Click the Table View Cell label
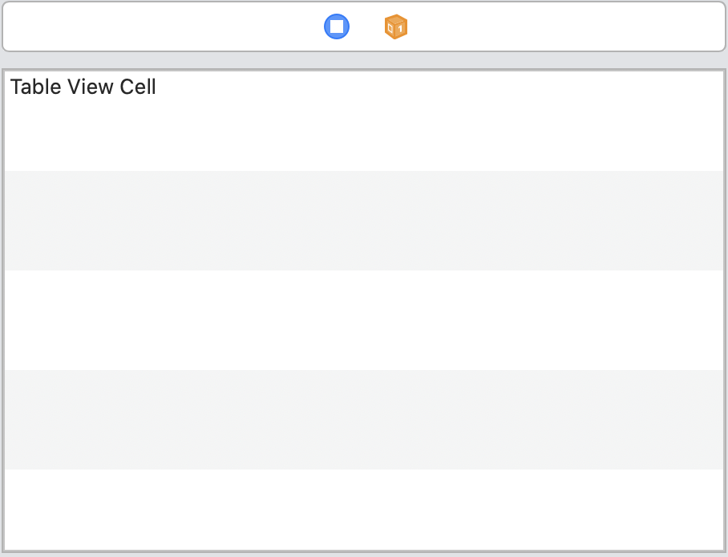The width and height of the screenshot is (728, 557). (83, 87)
